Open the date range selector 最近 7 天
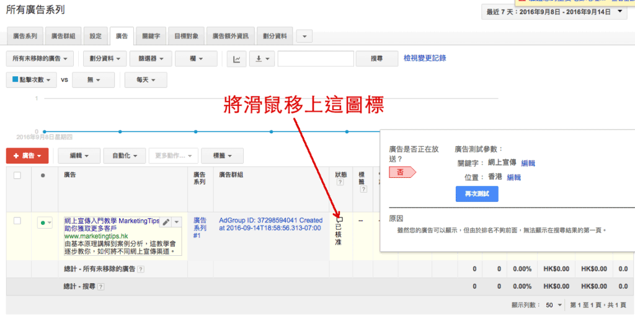The width and height of the screenshot is (635, 329). [x=554, y=12]
